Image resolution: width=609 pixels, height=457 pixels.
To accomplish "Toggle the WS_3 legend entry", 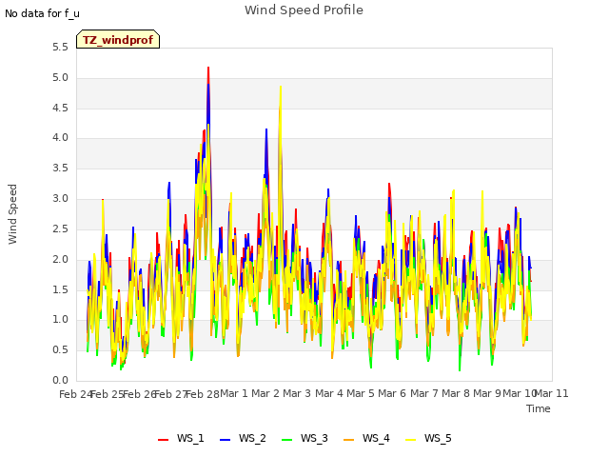I will (x=304, y=438).
